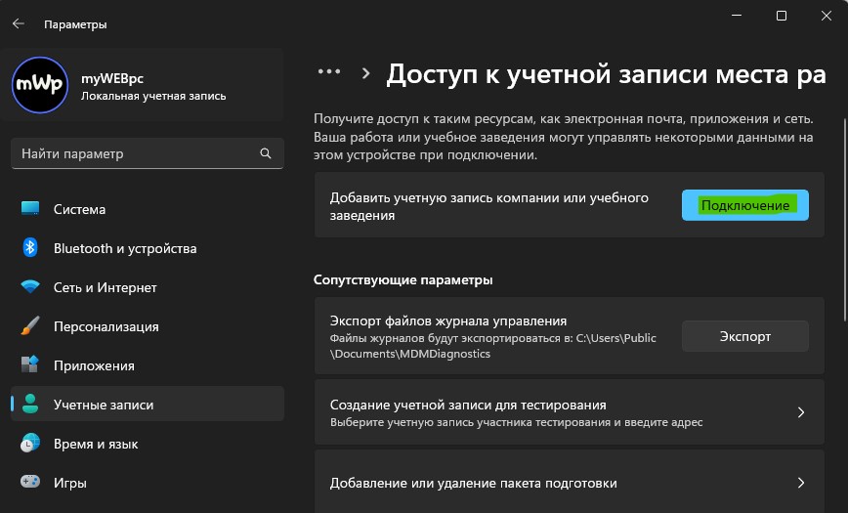Click the Параметры window title
This screenshot has width=848, height=513.
pos(75,24)
